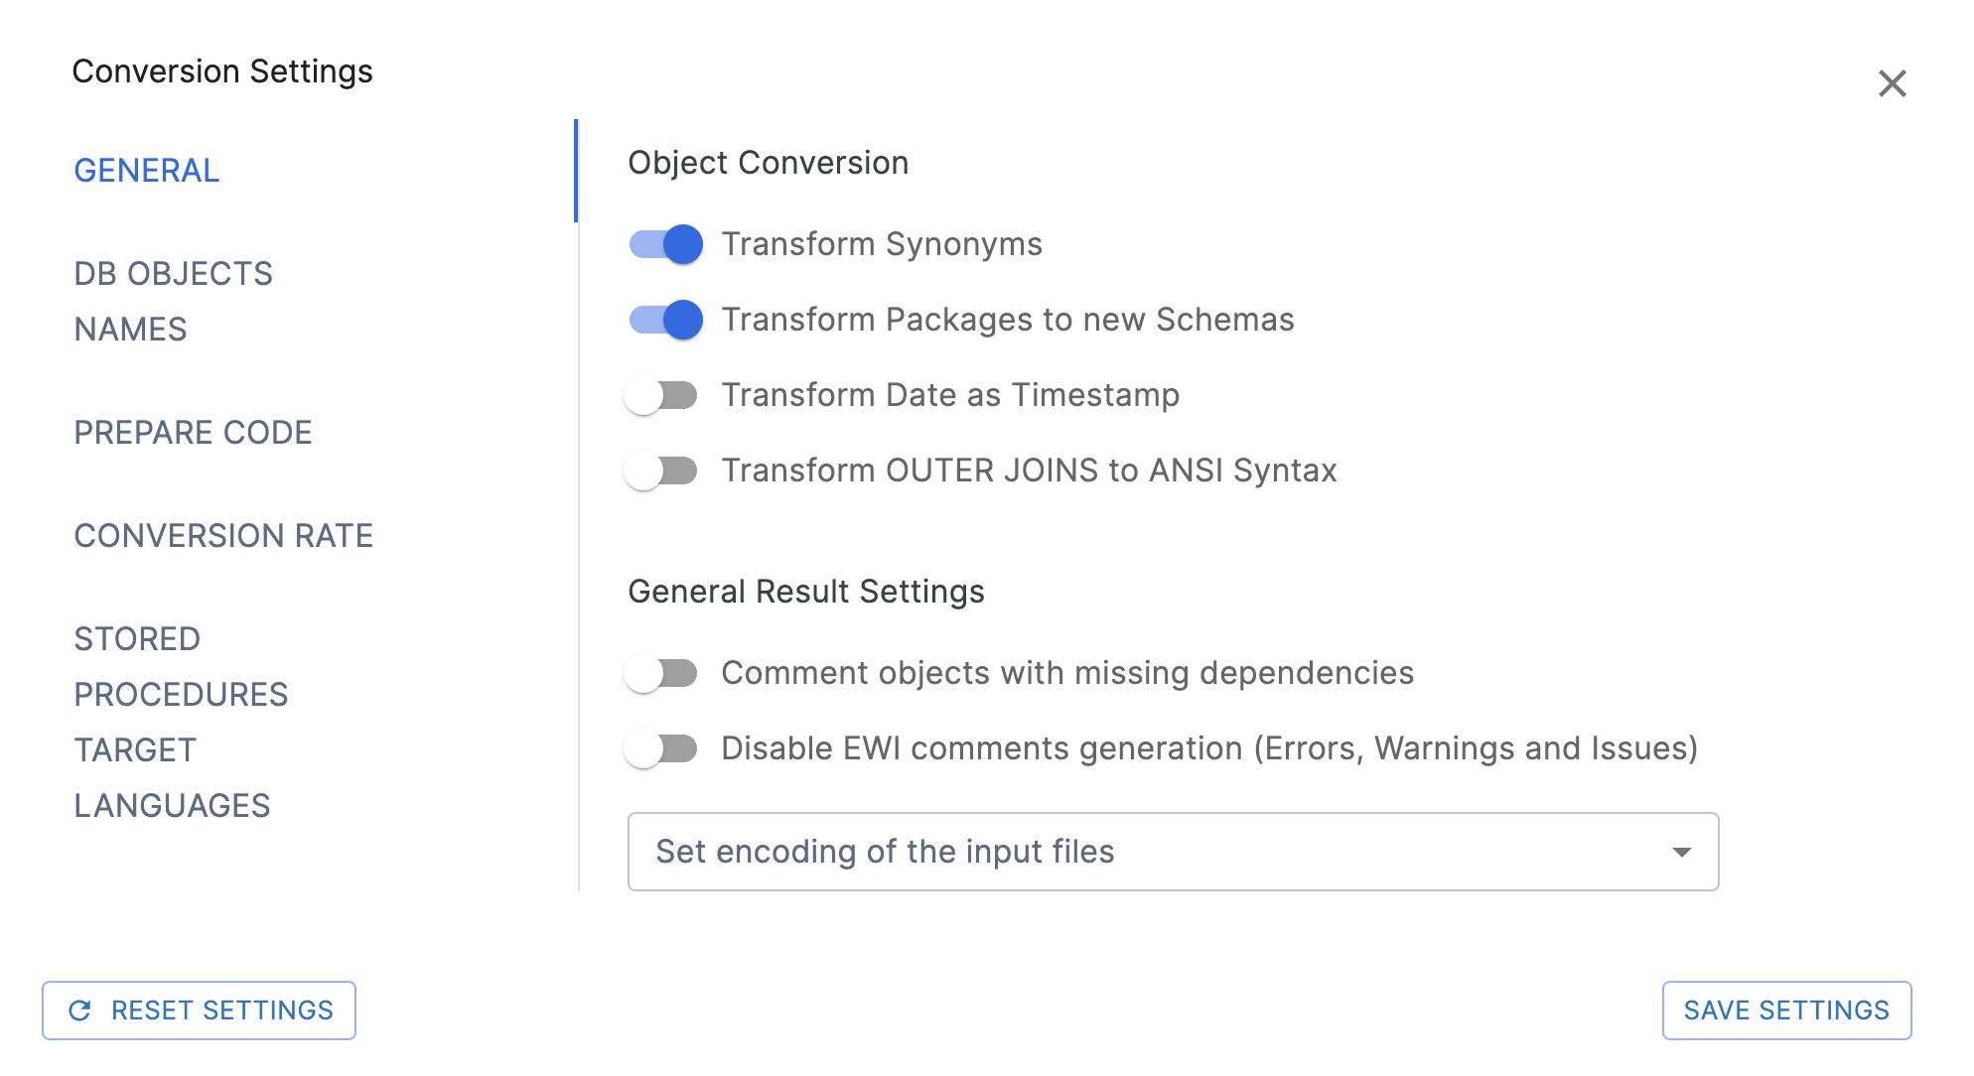Click the Transform Date as Timestamp label

point(949,395)
